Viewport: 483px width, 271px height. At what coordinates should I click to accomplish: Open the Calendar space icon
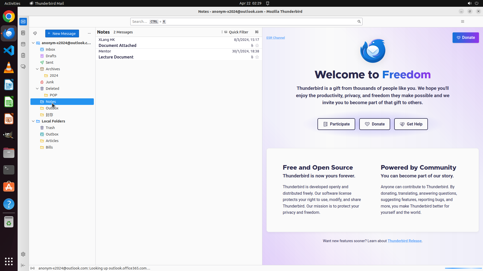(x=23, y=44)
